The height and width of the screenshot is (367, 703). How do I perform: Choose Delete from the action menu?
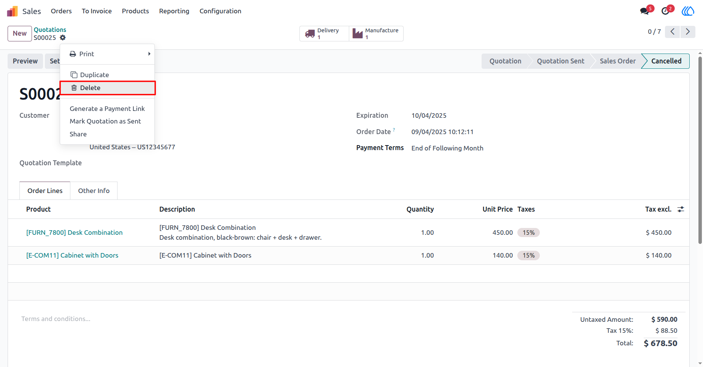[x=107, y=88]
